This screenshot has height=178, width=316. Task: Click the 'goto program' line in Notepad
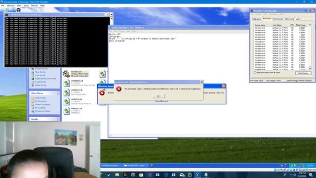[117, 41]
